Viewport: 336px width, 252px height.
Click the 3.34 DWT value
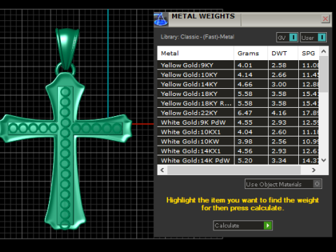279,160
